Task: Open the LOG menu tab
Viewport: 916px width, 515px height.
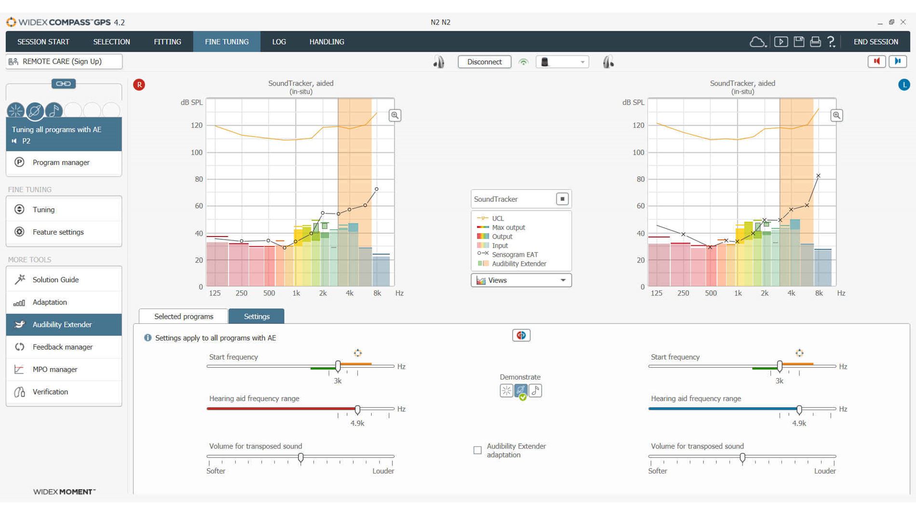Action: [x=279, y=41]
